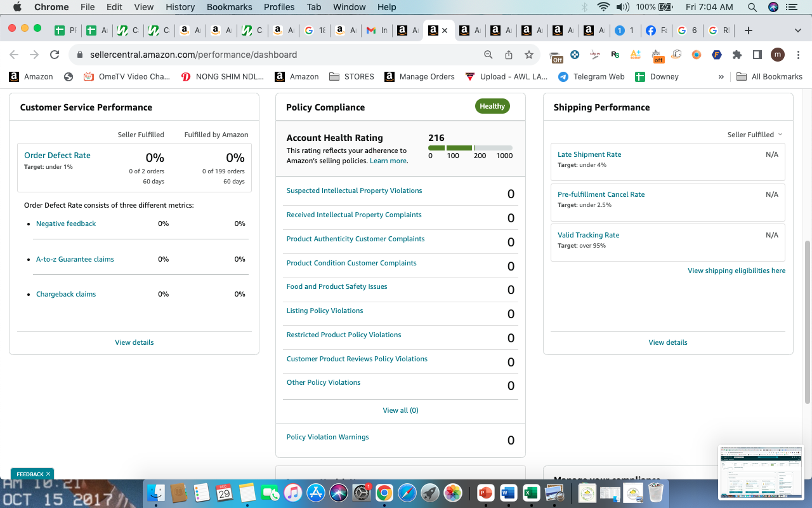This screenshot has height=508, width=812.
Task: Launch Siri from the Dock
Action: pyautogui.click(x=338, y=492)
